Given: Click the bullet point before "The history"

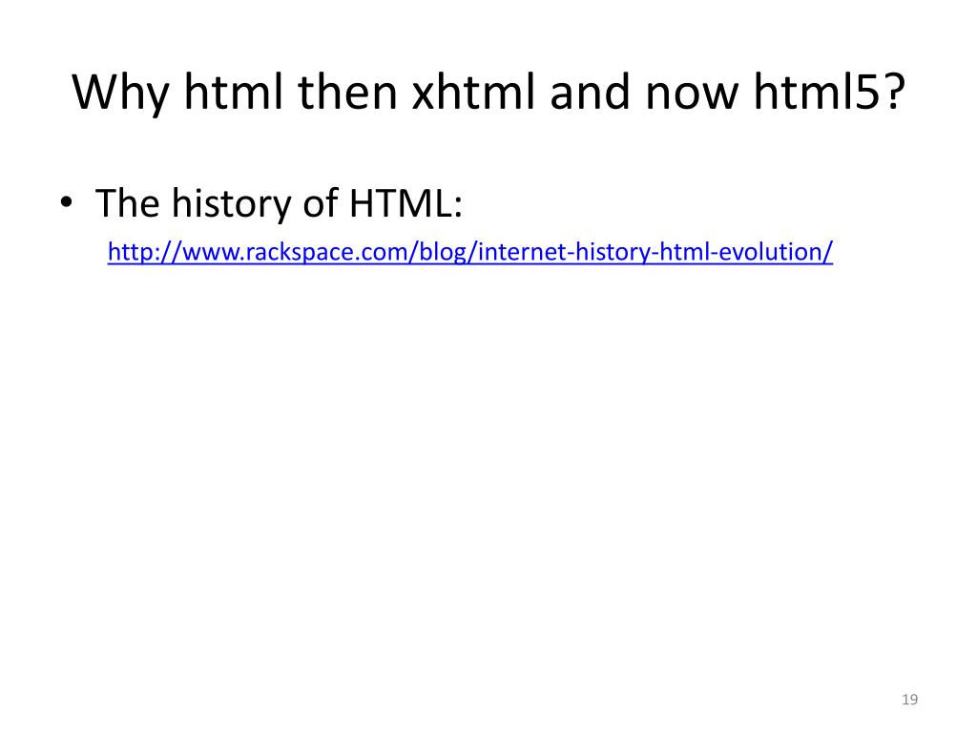Looking at the screenshot, I should pyautogui.click(x=66, y=202).
